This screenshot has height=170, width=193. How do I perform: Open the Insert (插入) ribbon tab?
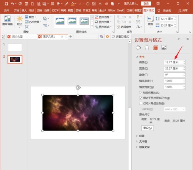(24, 10)
